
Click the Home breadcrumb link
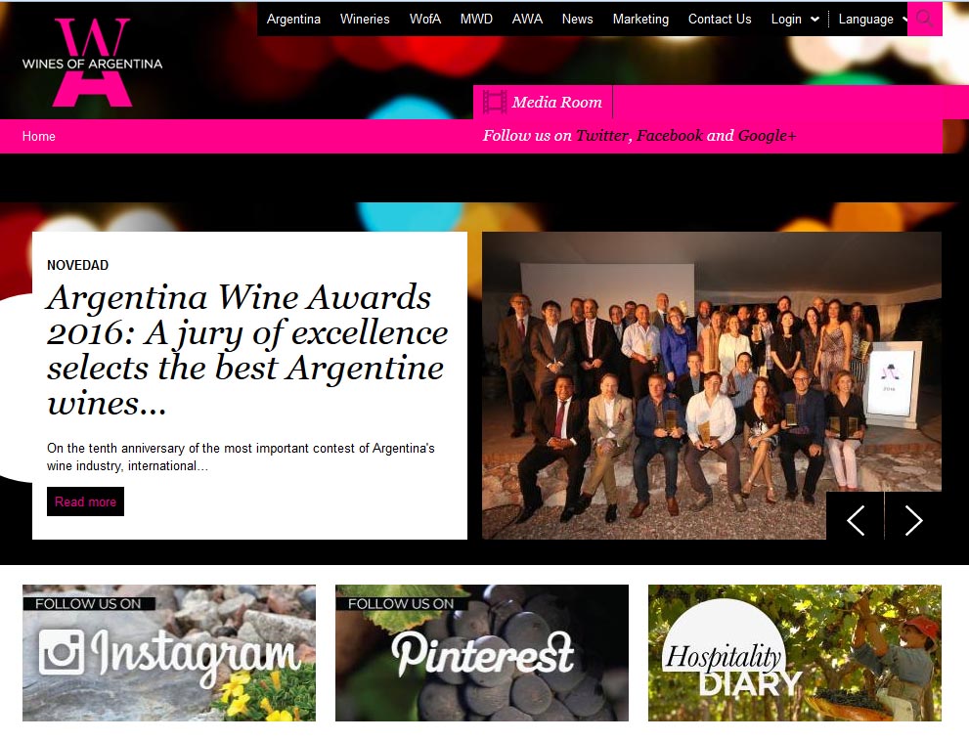(39, 136)
